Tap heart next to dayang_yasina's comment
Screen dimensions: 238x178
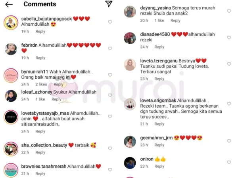[x=229, y=11]
